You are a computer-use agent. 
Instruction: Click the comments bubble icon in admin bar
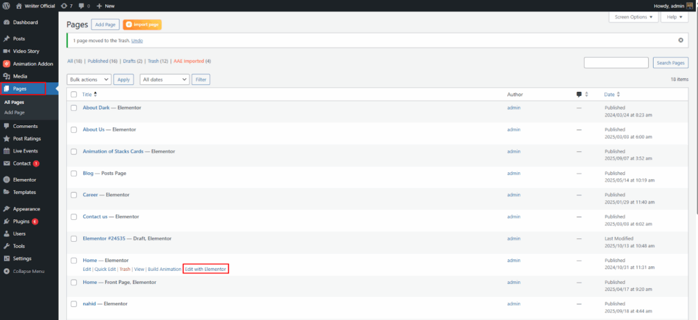click(x=82, y=5)
